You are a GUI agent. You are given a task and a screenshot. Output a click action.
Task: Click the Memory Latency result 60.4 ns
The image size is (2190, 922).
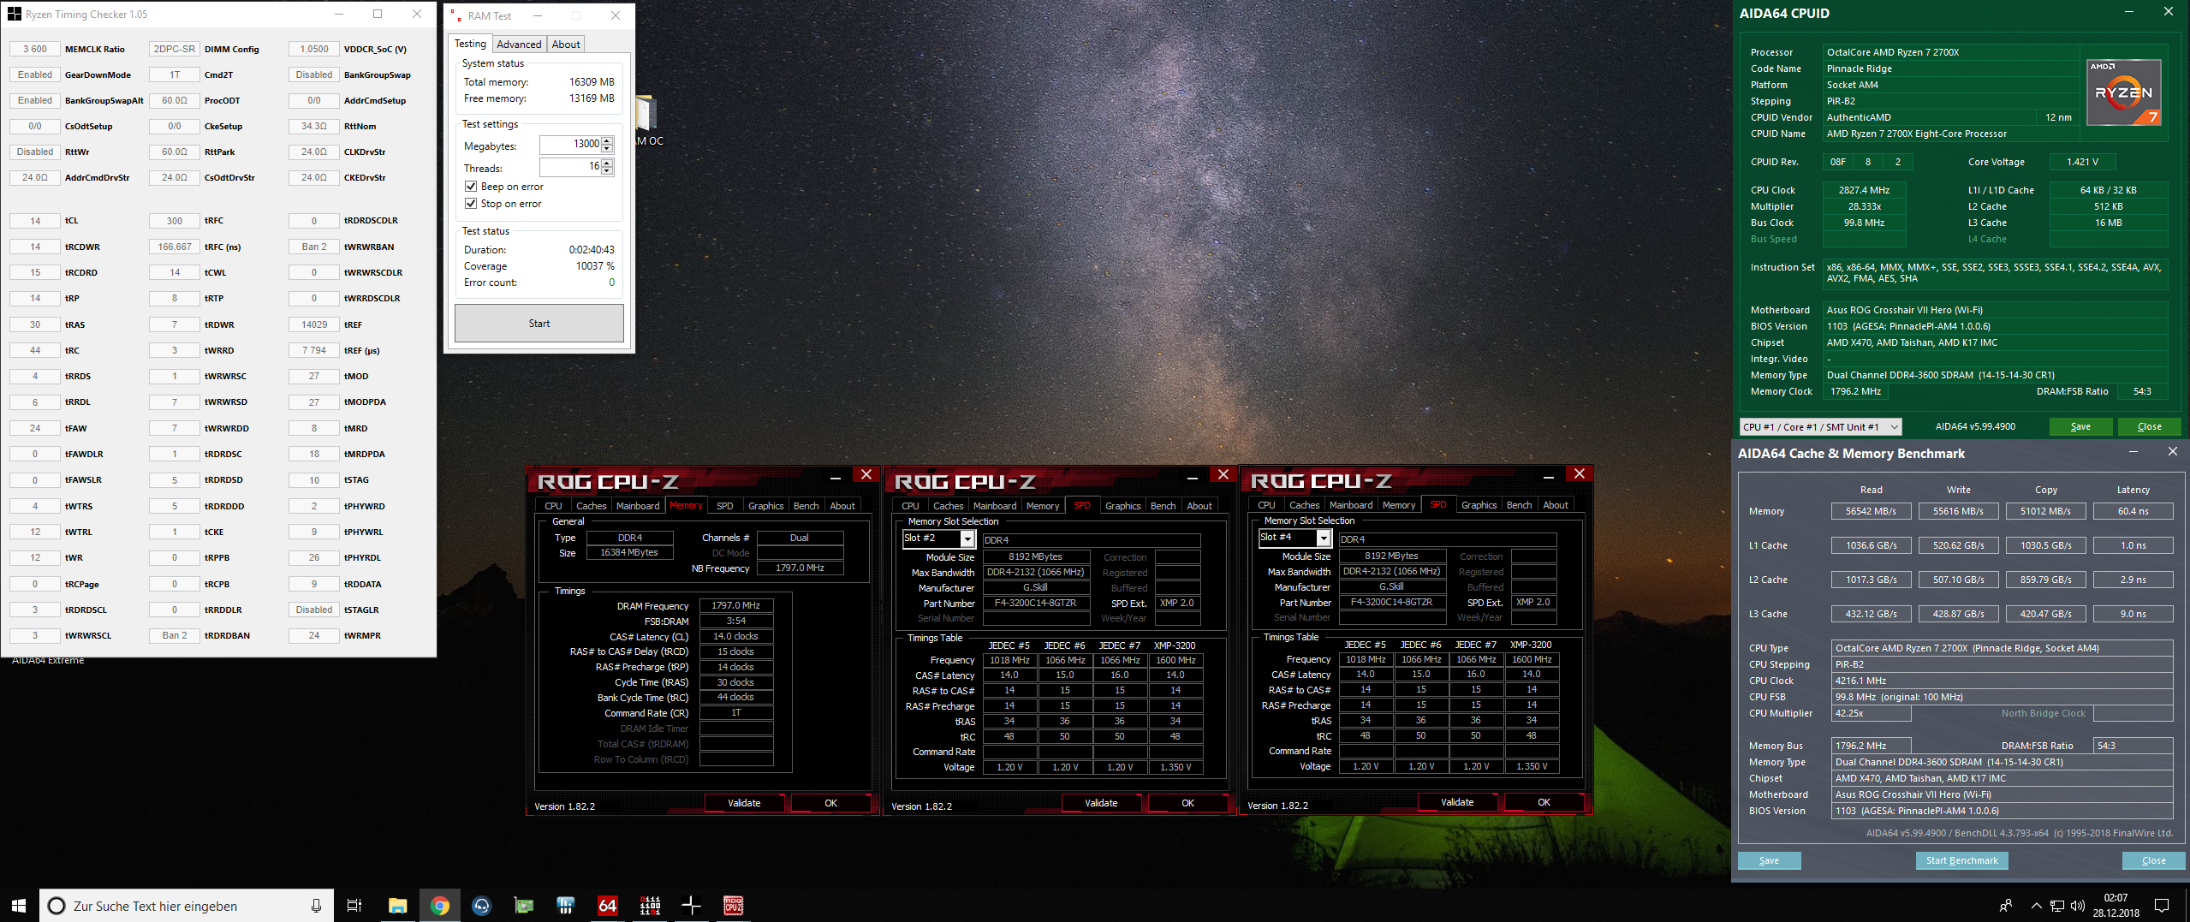[x=2133, y=511]
